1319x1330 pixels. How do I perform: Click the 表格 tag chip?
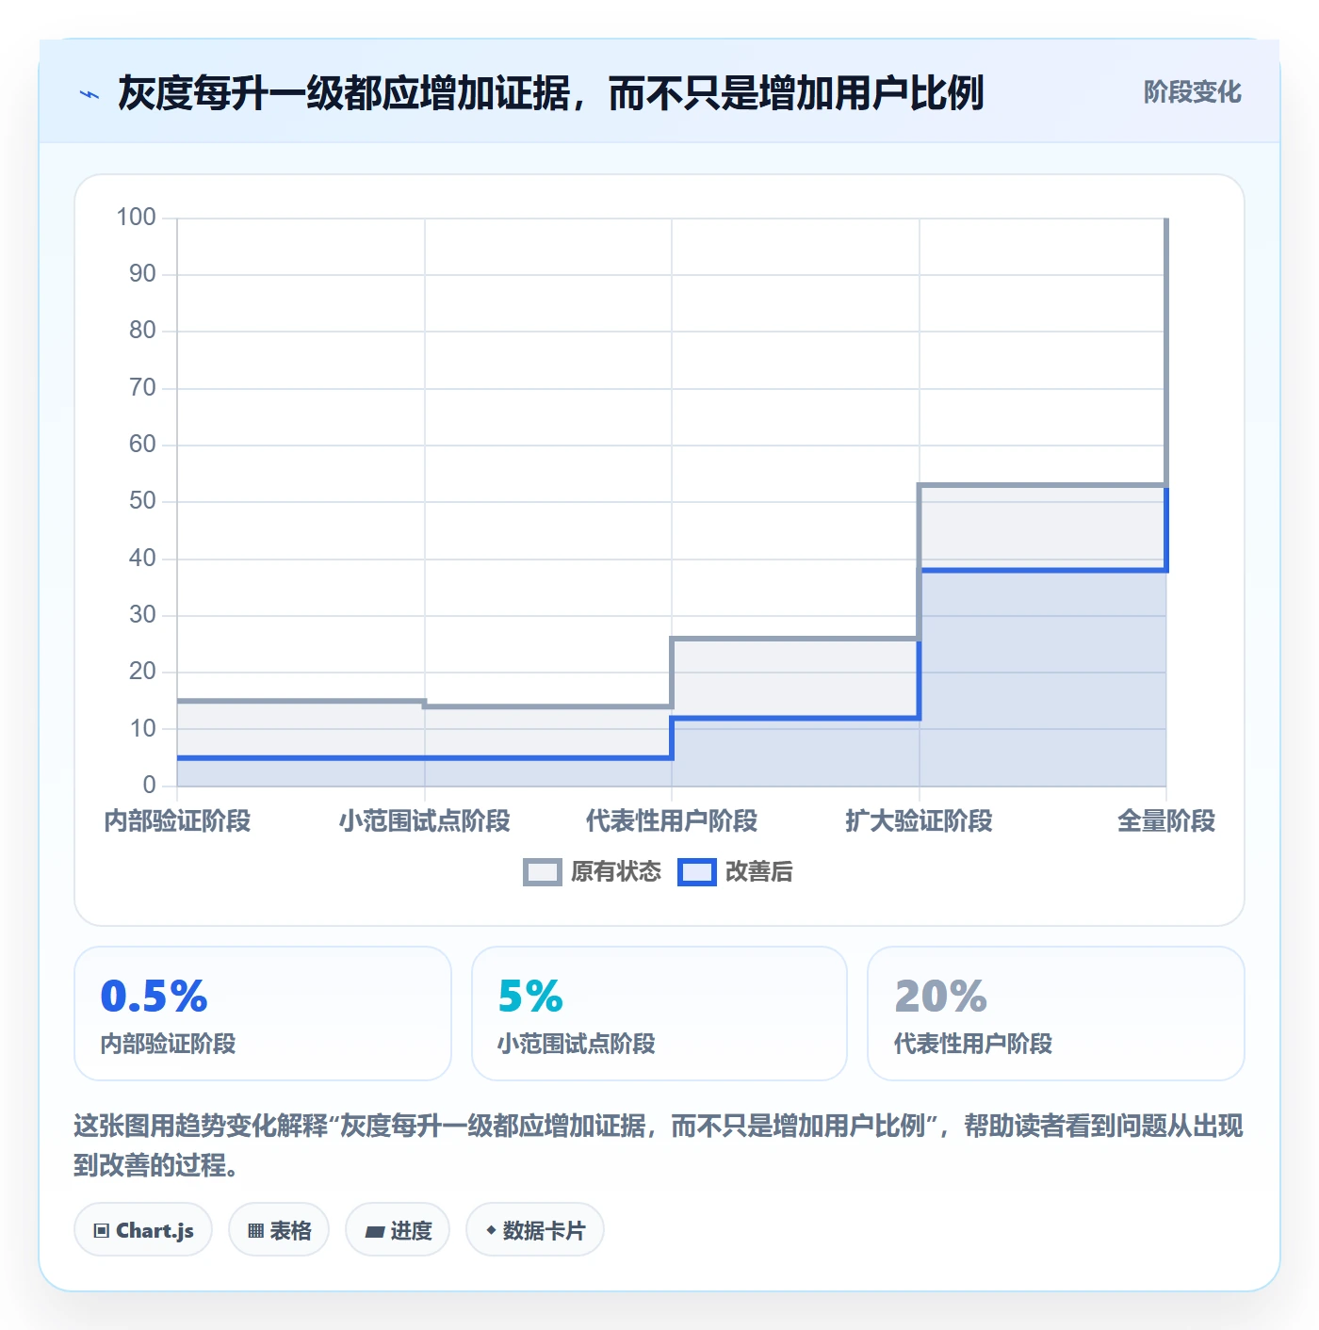(x=279, y=1230)
